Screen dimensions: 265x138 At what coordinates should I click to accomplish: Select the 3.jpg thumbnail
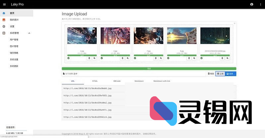(115, 36)
